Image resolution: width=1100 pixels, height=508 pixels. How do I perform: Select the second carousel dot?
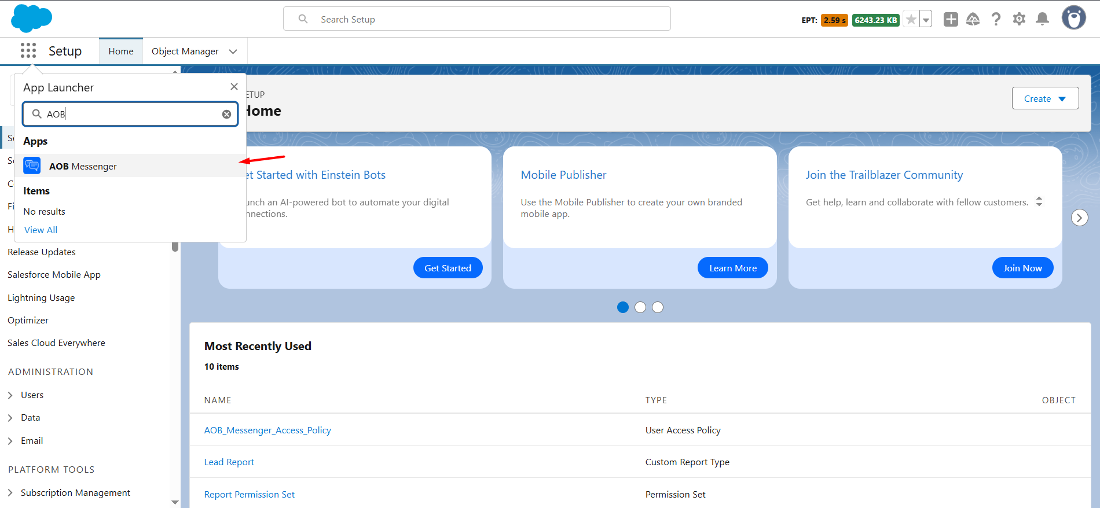pos(640,307)
